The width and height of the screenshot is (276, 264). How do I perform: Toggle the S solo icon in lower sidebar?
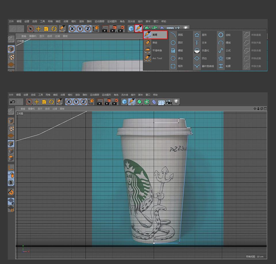pos(11,182)
